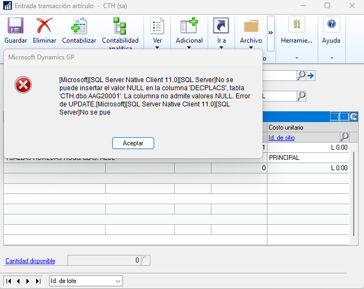
Task: Close the Entrada transacción artículo window
Action: (x=352, y=5)
